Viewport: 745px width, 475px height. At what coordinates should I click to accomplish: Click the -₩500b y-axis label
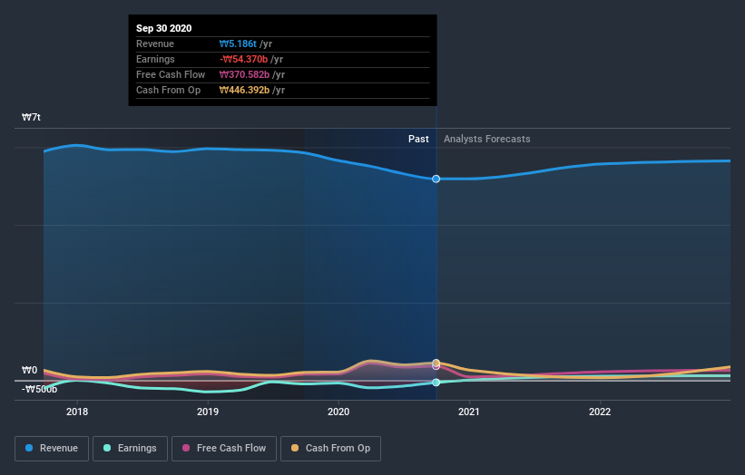(39, 389)
